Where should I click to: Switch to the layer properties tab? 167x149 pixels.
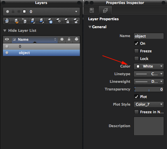[105, 10]
